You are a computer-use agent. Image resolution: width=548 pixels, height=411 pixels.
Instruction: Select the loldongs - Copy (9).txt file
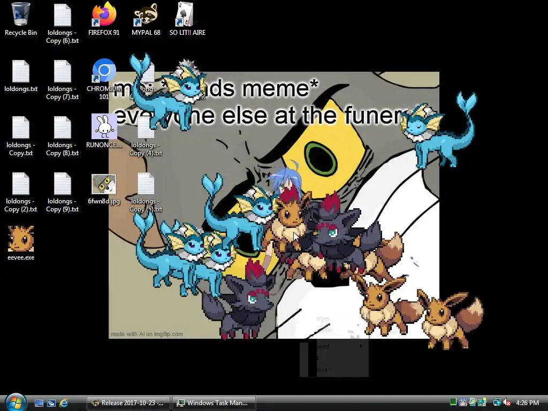pyautogui.click(x=62, y=192)
